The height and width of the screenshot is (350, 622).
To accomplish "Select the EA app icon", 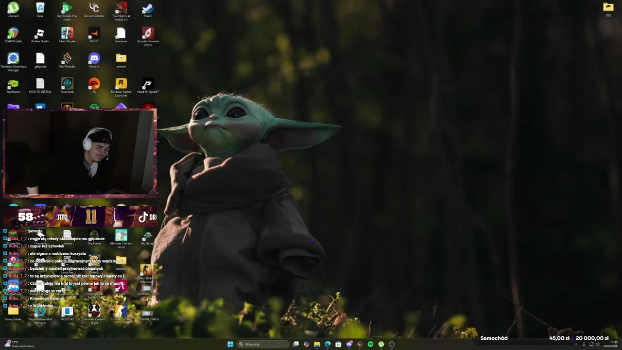I will [94, 86].
